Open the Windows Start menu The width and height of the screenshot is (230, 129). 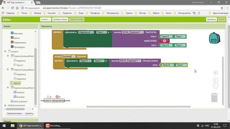[x=4, y=126]
